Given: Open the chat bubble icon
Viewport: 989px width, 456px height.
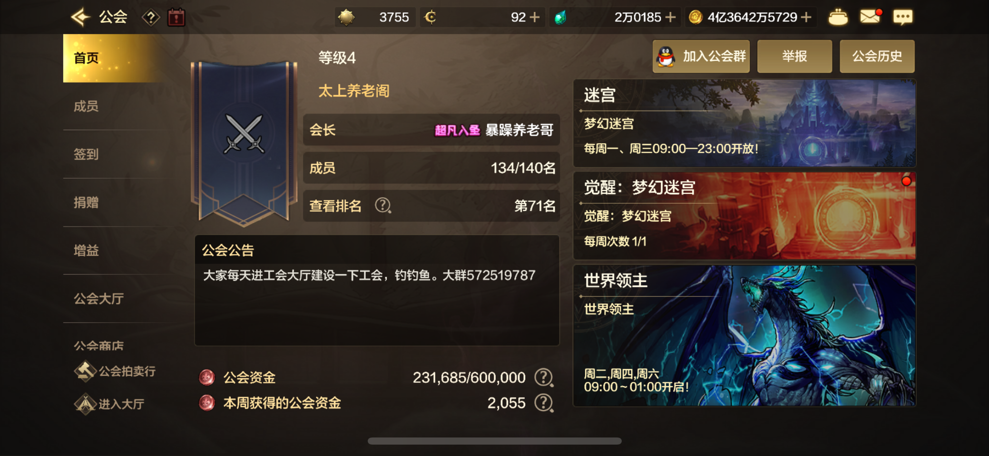Looking at the screenshot, I should [902, 18].
